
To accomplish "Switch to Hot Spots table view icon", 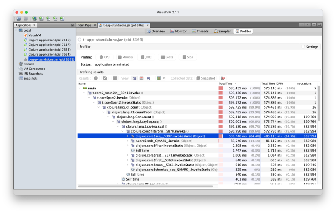I will [142, 78].
